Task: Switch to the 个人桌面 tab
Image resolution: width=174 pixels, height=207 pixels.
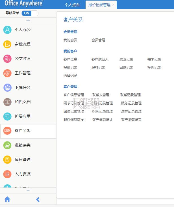Action: coord(72,5)
